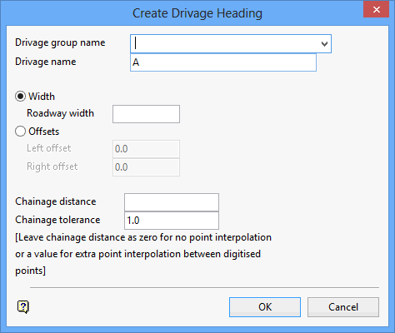Click the Drivage group name label

pyautogui.click(x=60, y=42)
